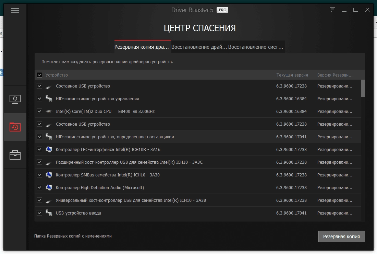
Task: Sort by Текущая версия column header
Action: click(x=292, y=75)
